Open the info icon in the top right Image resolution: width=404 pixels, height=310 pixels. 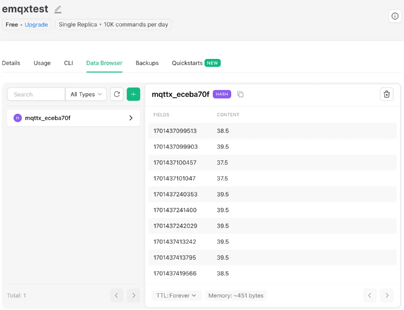pos(395,16)
